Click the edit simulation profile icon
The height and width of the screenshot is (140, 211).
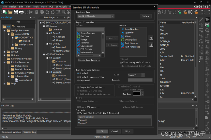[185, 12]
